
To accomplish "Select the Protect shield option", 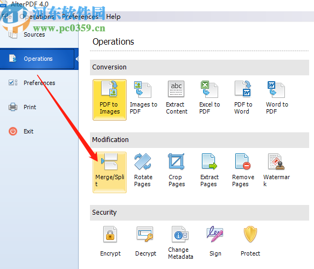I will pyautogui.click(x=250, y=242).
